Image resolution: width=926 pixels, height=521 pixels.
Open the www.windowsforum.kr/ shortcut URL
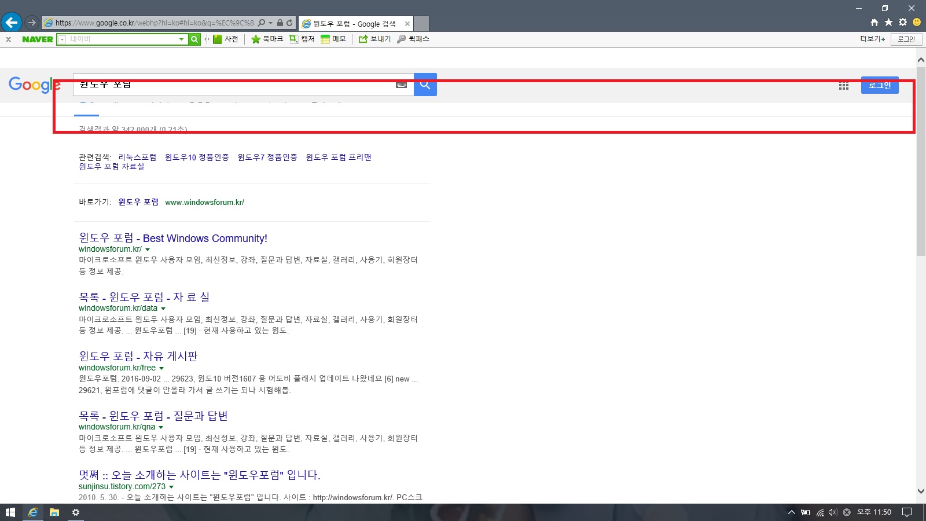[x=205, y=202]
